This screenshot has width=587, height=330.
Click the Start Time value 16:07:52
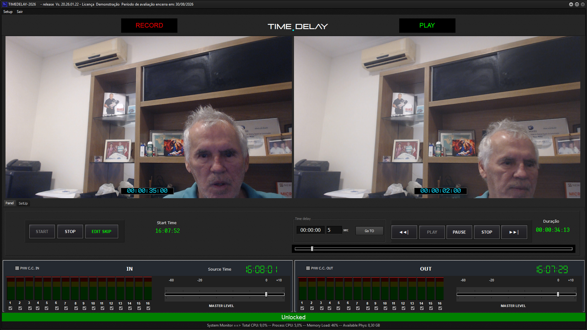click(168, 231)
